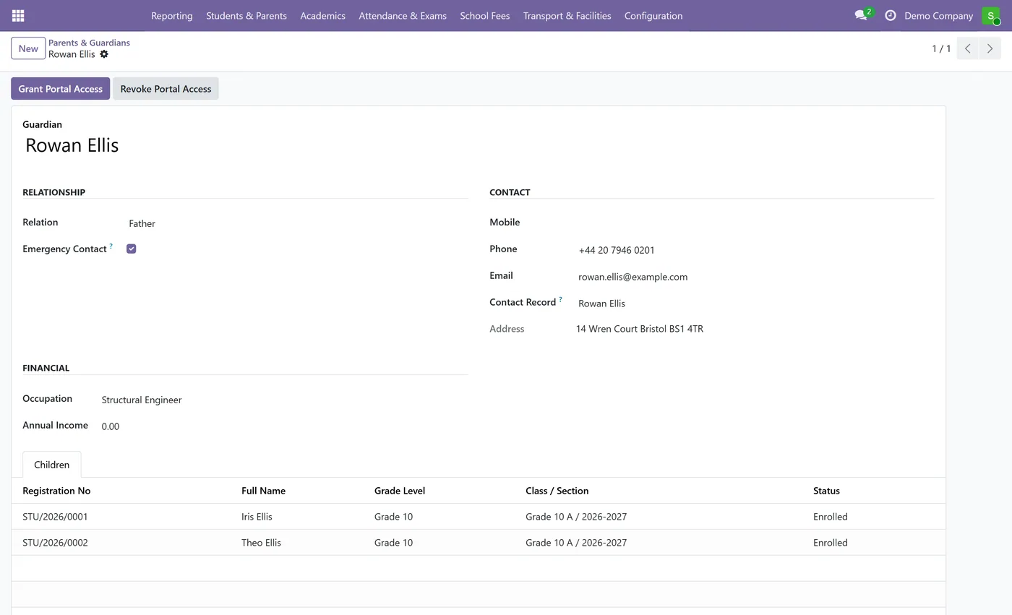Open the activities clock icon
The width and height of the screenshot is (1012, 615).
tap(890, 15)
